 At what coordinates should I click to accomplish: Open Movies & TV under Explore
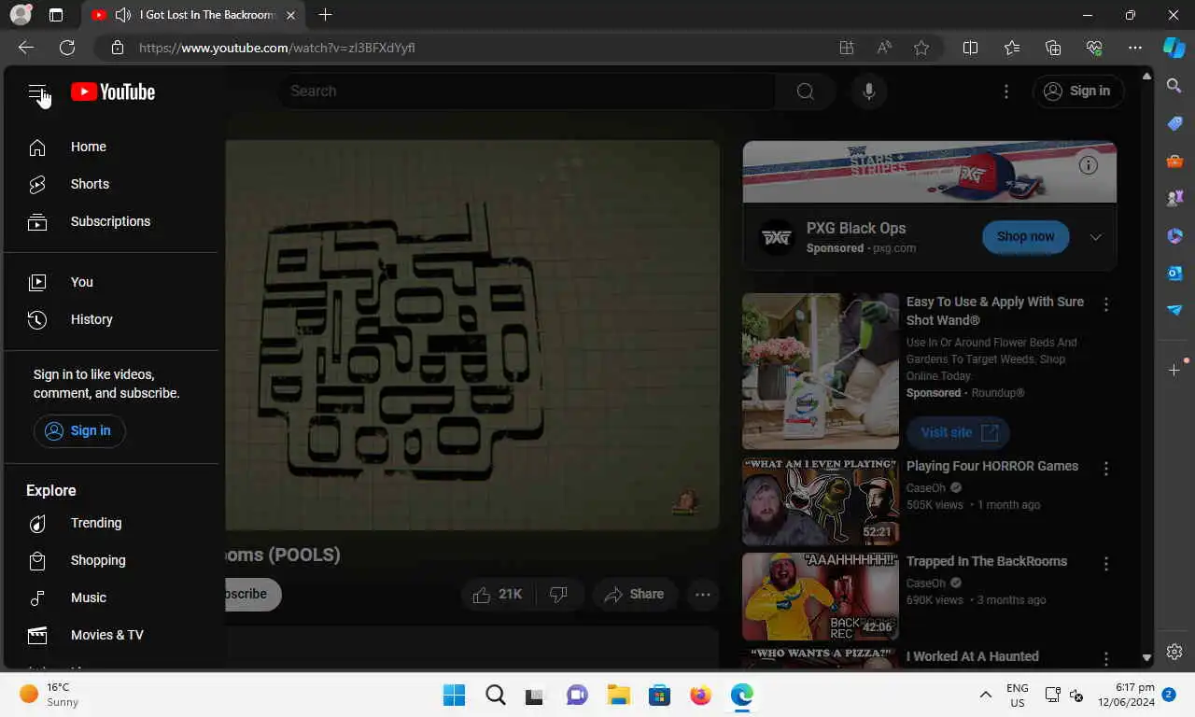tap(112, 635)
